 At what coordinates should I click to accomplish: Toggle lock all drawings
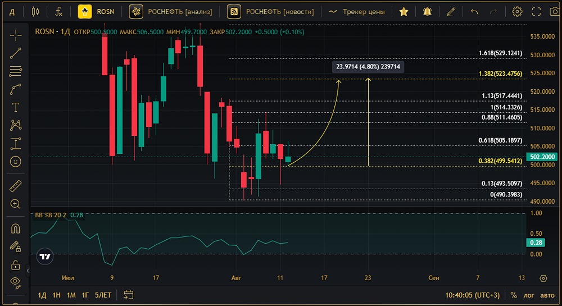click(16, 264)
